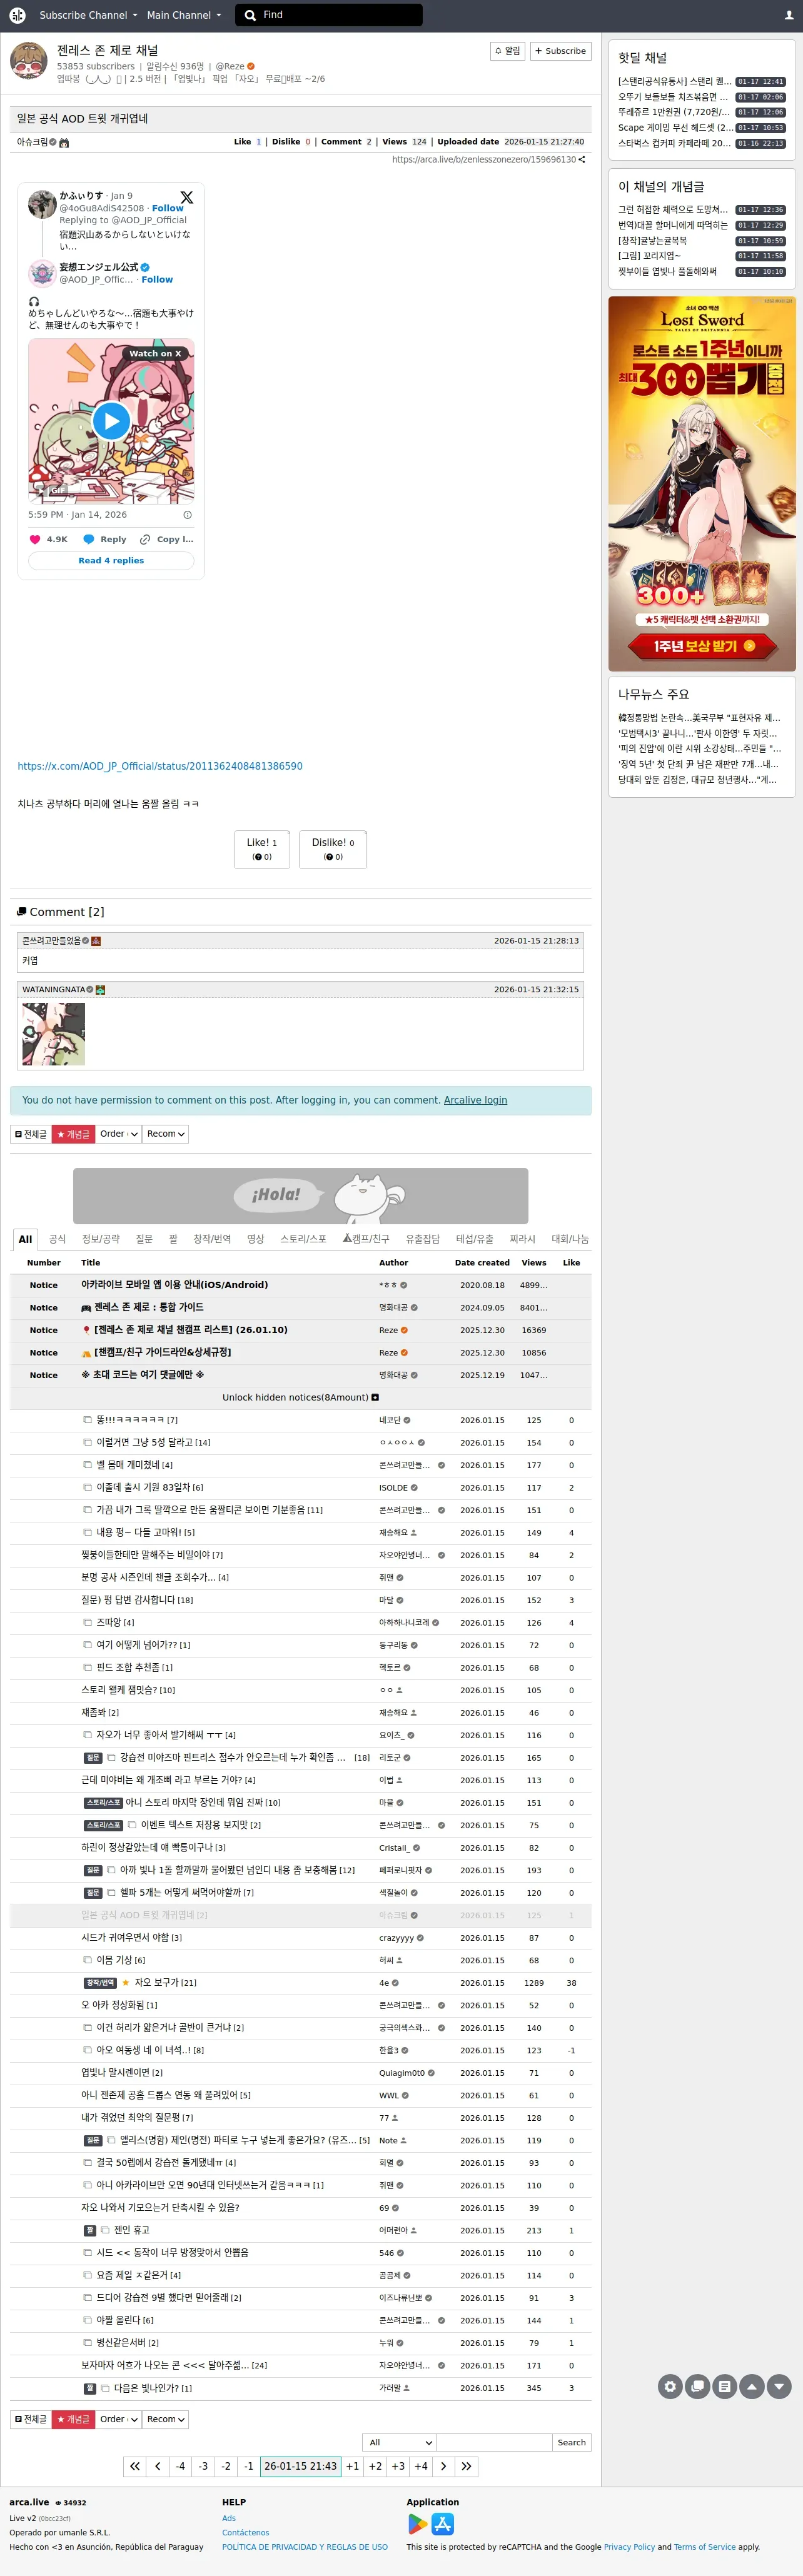
Task: Click the Subscribe plus button
Action: pos(560,51)
